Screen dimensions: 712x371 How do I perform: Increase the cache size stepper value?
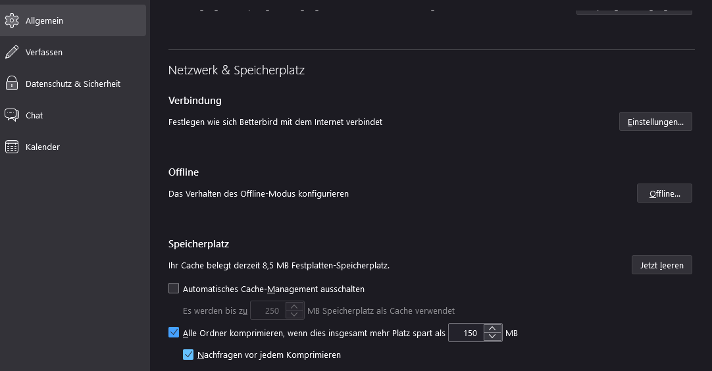click(x=294, y=307)
